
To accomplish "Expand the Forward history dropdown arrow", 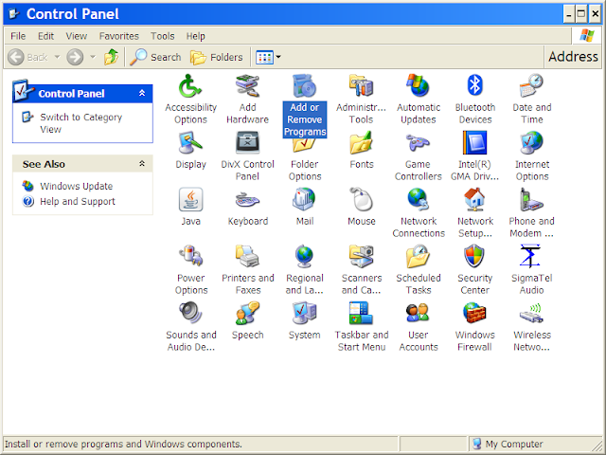I will [x=93, y=57].
